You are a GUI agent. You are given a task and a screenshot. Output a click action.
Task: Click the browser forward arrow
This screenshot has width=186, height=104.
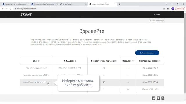tap(6, 9)
